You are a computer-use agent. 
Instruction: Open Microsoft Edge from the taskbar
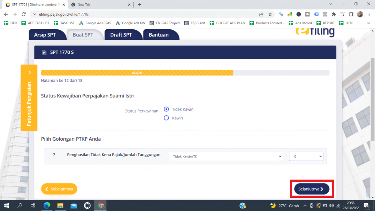pyautogui.click(x=47, y=206)
